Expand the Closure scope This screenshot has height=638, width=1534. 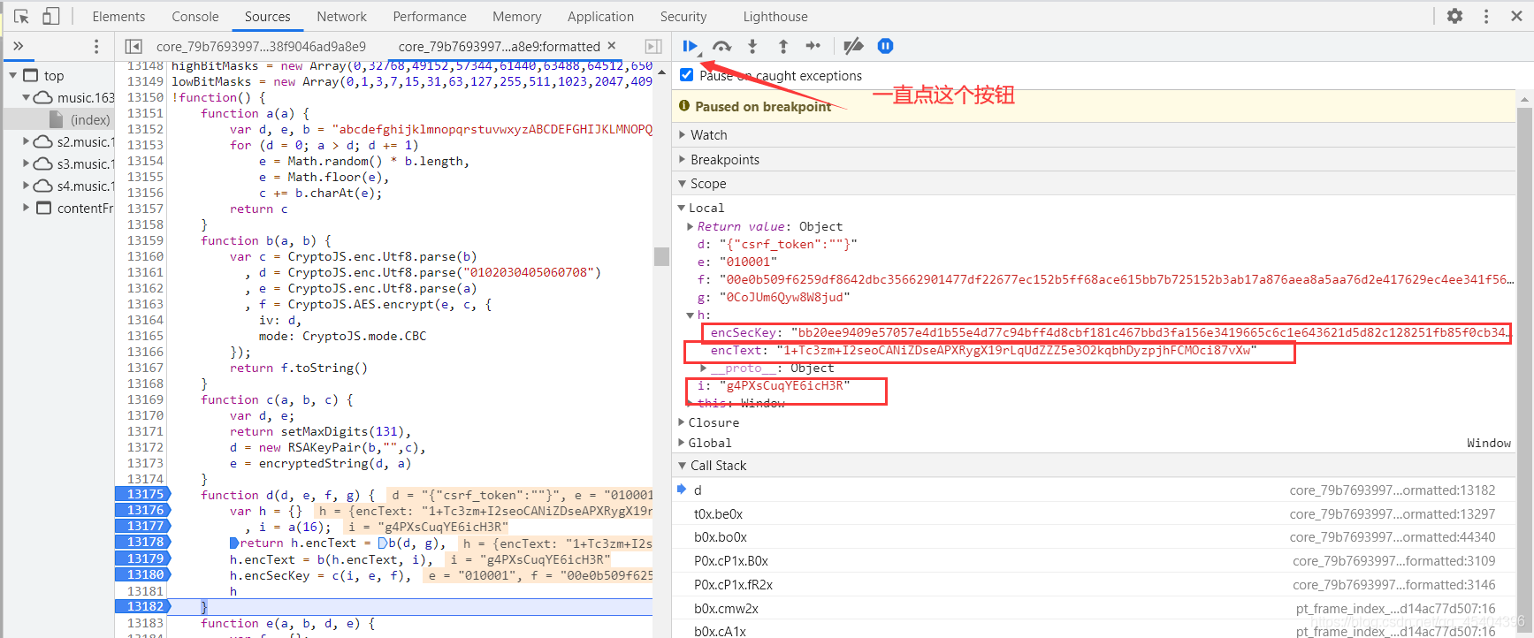(682, 422)
